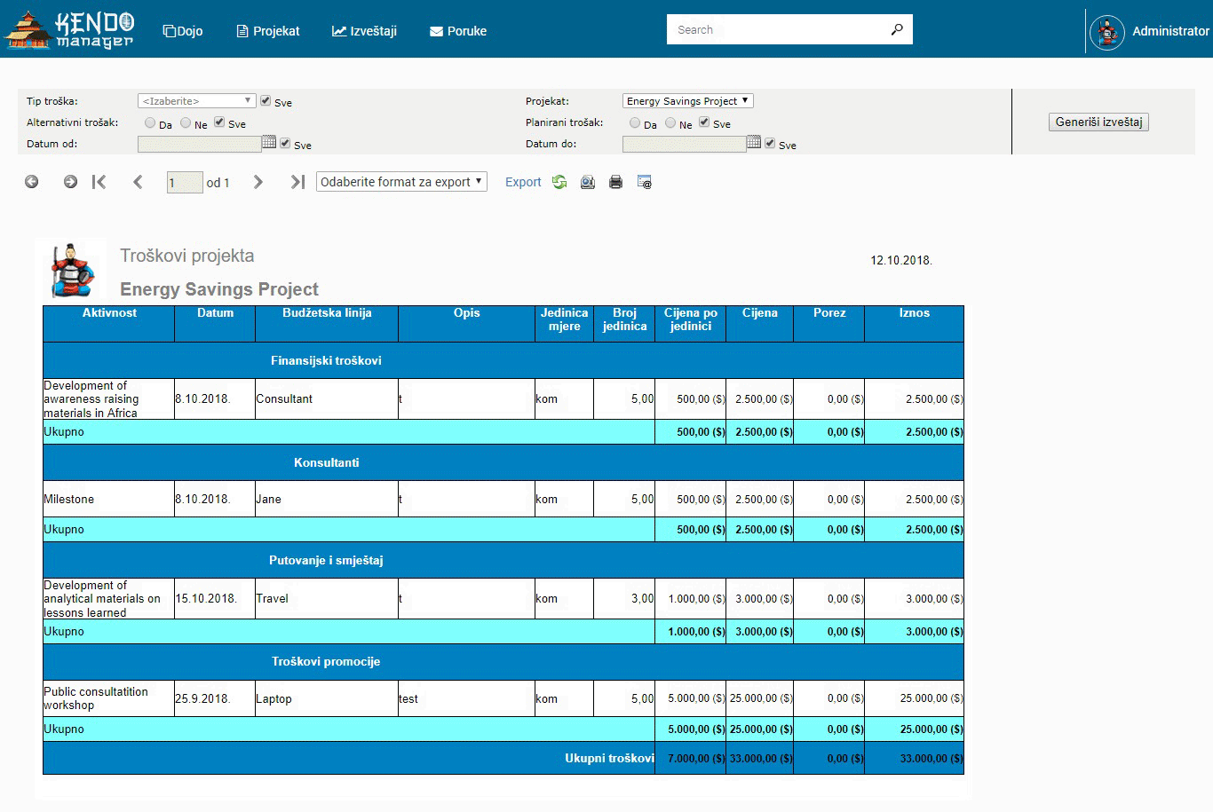Open the Projekat menu
The image size is (1213, 812).
click(268, 31)
